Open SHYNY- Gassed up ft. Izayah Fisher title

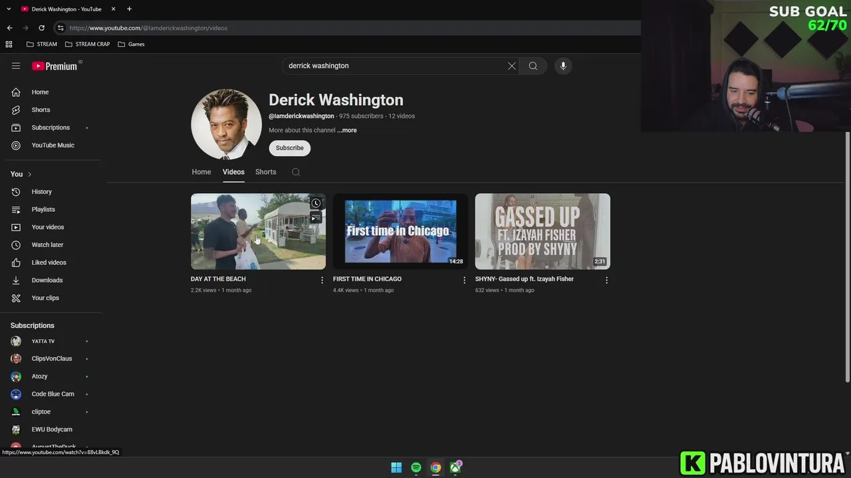pos(525,279)
